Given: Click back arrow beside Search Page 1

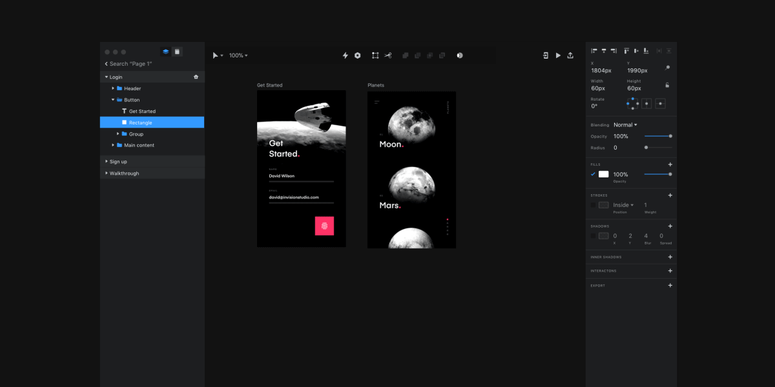Looking at the screenshot, I should tap(106, 64).
